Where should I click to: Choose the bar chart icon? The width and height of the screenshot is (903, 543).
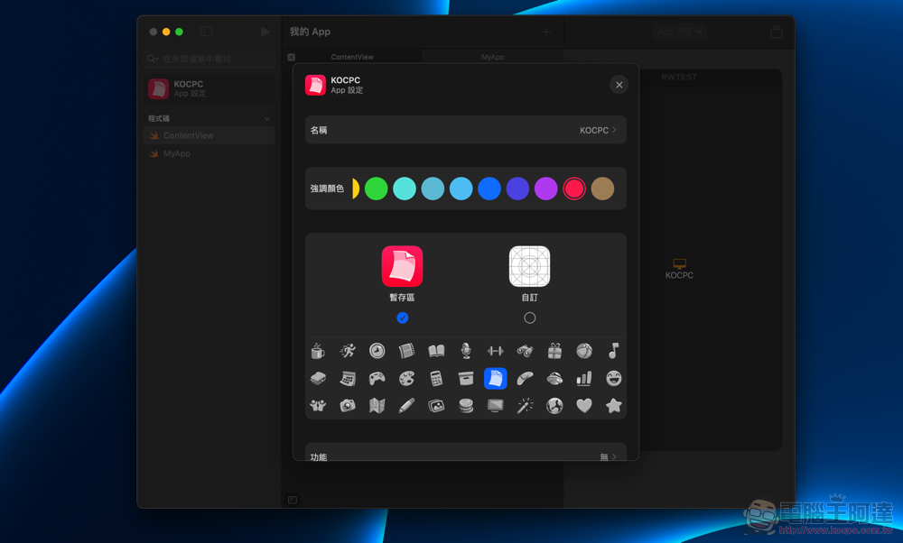click(x=584, y=379)
